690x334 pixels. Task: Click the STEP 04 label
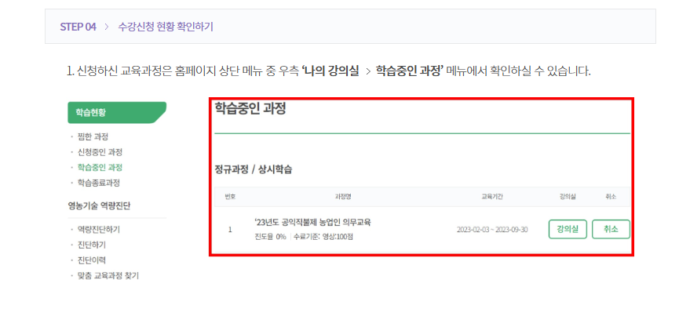tap(78, 27)
